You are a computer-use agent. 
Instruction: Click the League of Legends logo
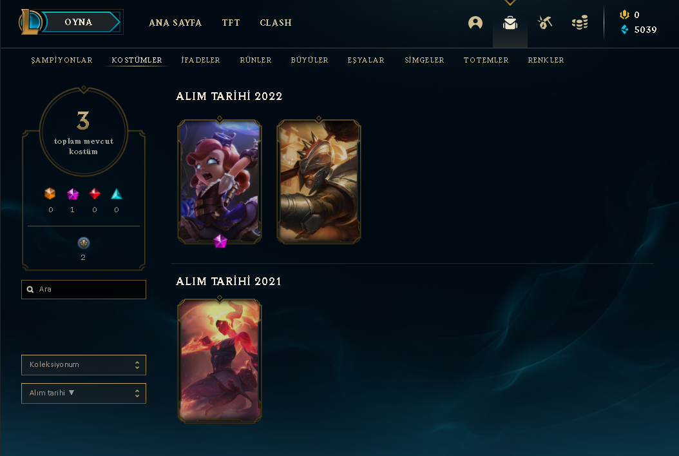coord(30,22)
